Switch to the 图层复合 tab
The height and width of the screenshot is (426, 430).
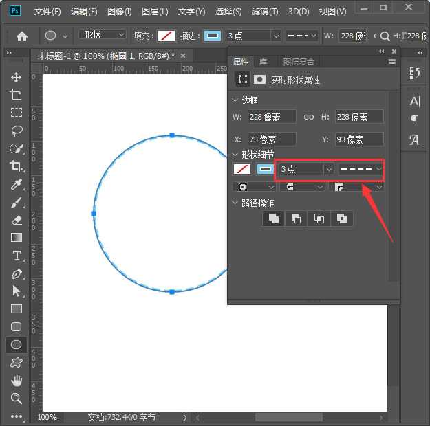299,62
